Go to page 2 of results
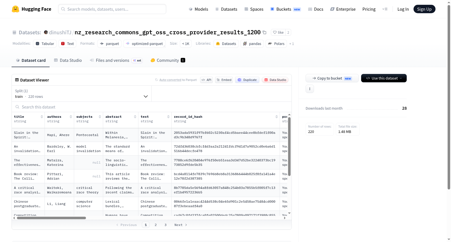Image resolution: width=451 pixels, height=242 pixels. 156,225
